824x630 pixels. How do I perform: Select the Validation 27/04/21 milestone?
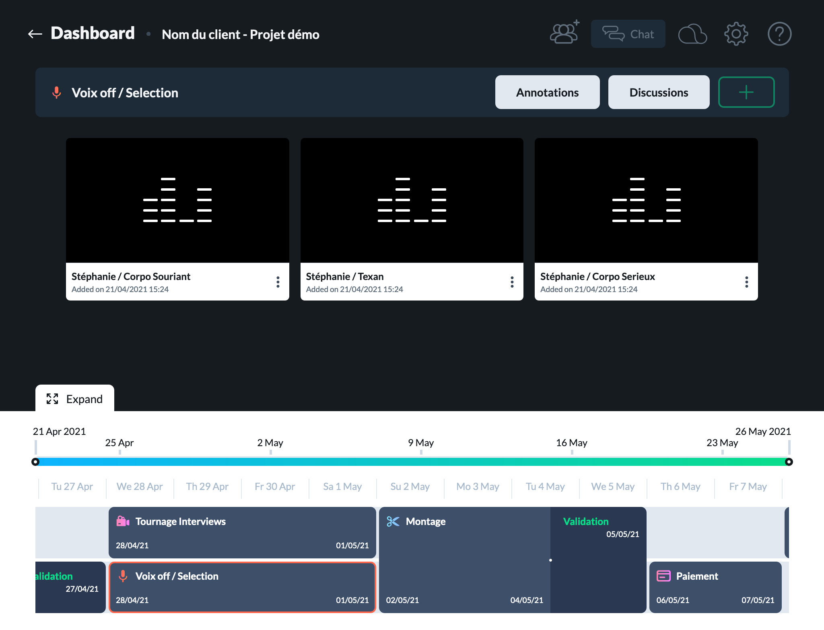point(70,587)
